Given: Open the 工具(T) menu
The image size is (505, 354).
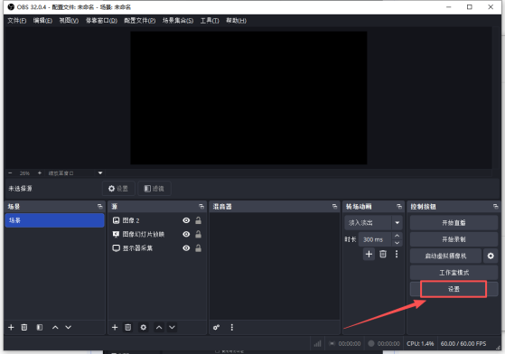Looking at the screenshot, I should pyautogui.click(x=210, y=21).
